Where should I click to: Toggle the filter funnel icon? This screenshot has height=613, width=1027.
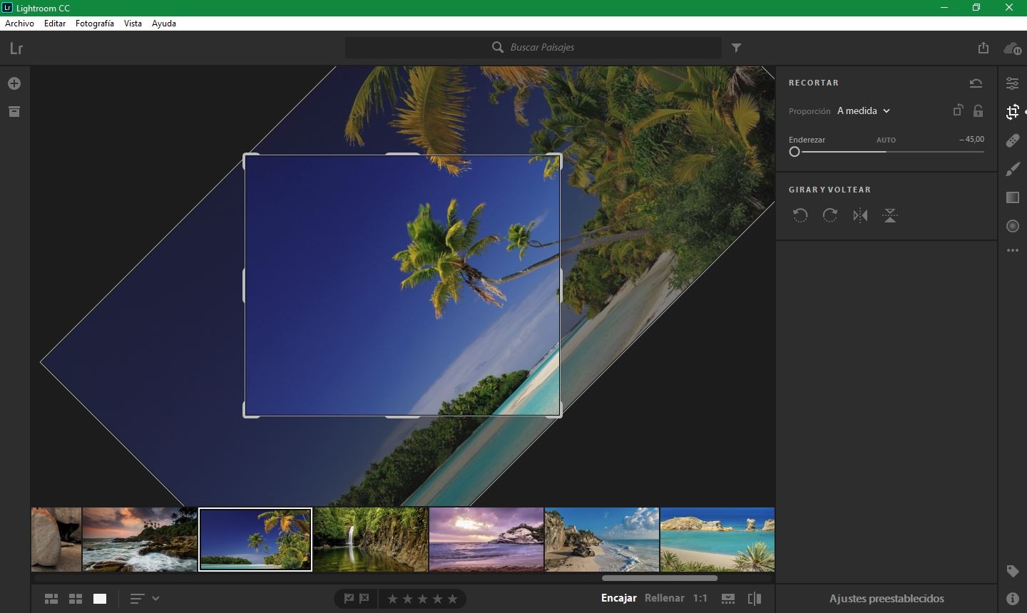coord(737,48)
